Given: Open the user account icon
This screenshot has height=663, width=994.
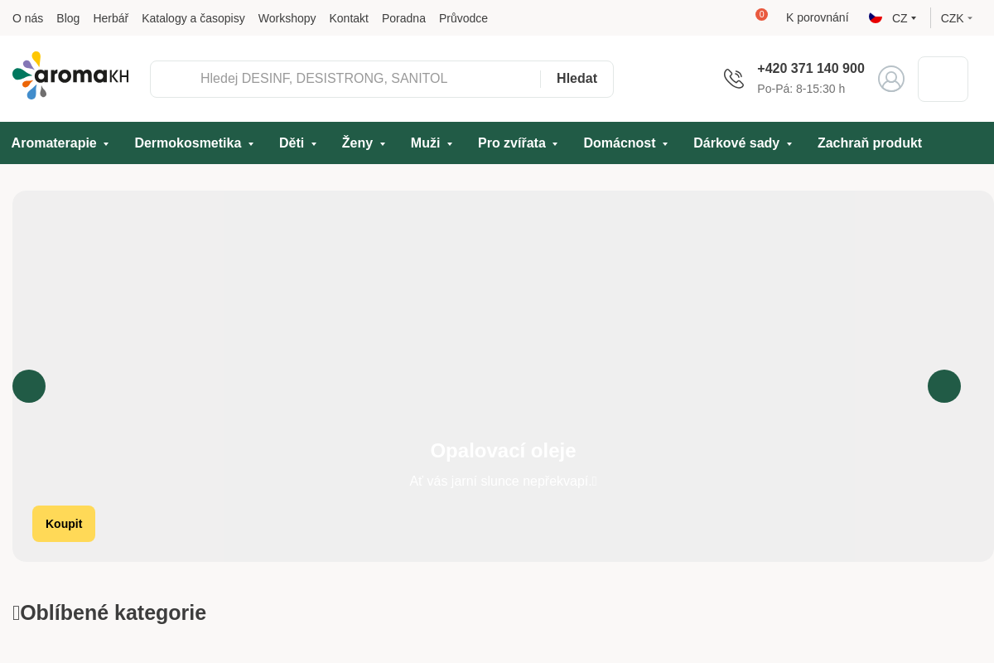Looking at the screenshot, I should pyautogui.click(x=891, y=79).
